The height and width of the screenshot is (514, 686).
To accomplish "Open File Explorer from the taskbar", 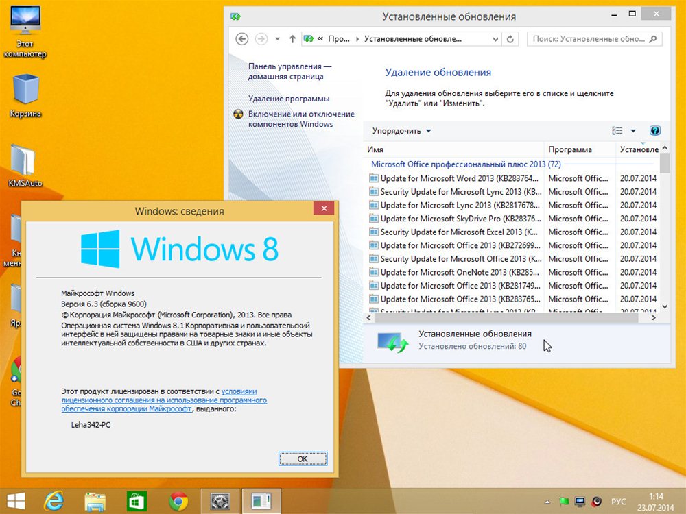I will tap(95, 501).
